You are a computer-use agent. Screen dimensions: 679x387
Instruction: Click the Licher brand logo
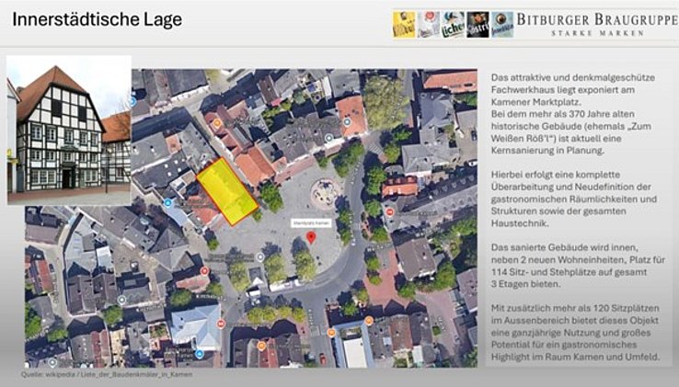pyautogui.click(x=453, y=24)
